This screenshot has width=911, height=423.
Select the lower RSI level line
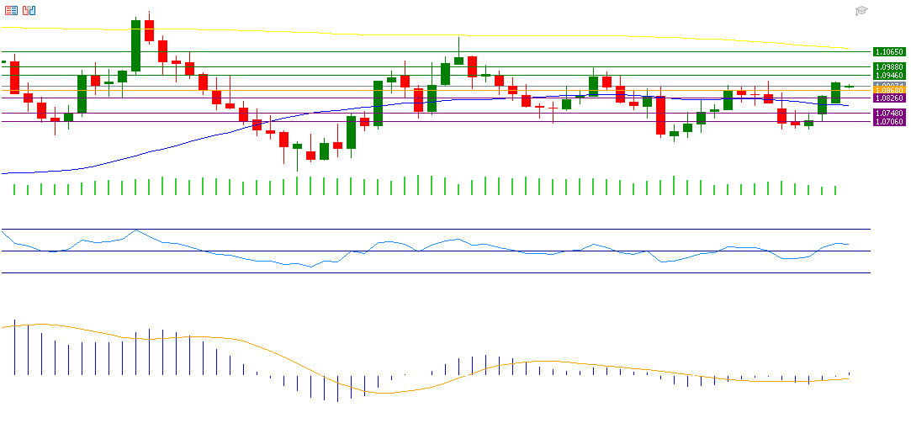pyautogui.click(x=421, y=272)
